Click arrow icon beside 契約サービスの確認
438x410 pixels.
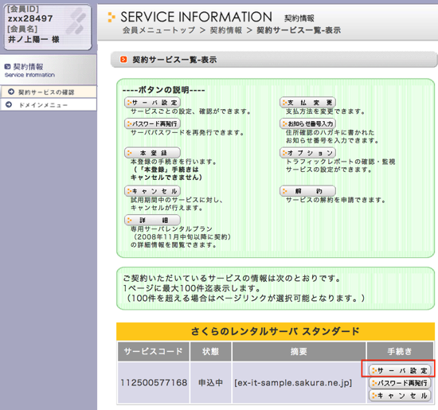(x=11, y=92)
